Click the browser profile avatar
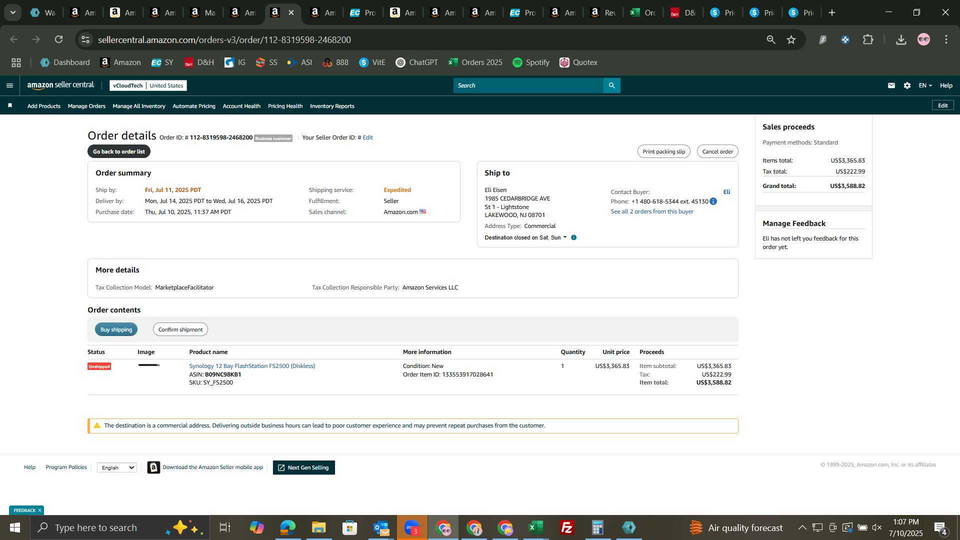960x540 pixels. 923,39
